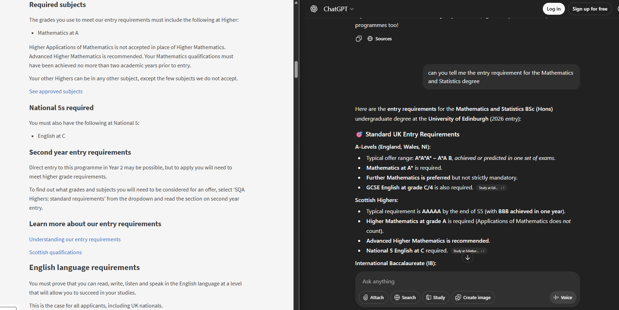The height and width of the screenshot is (310, 619).
Task: Click the ChatGPT logo
Action: (314, 9)
